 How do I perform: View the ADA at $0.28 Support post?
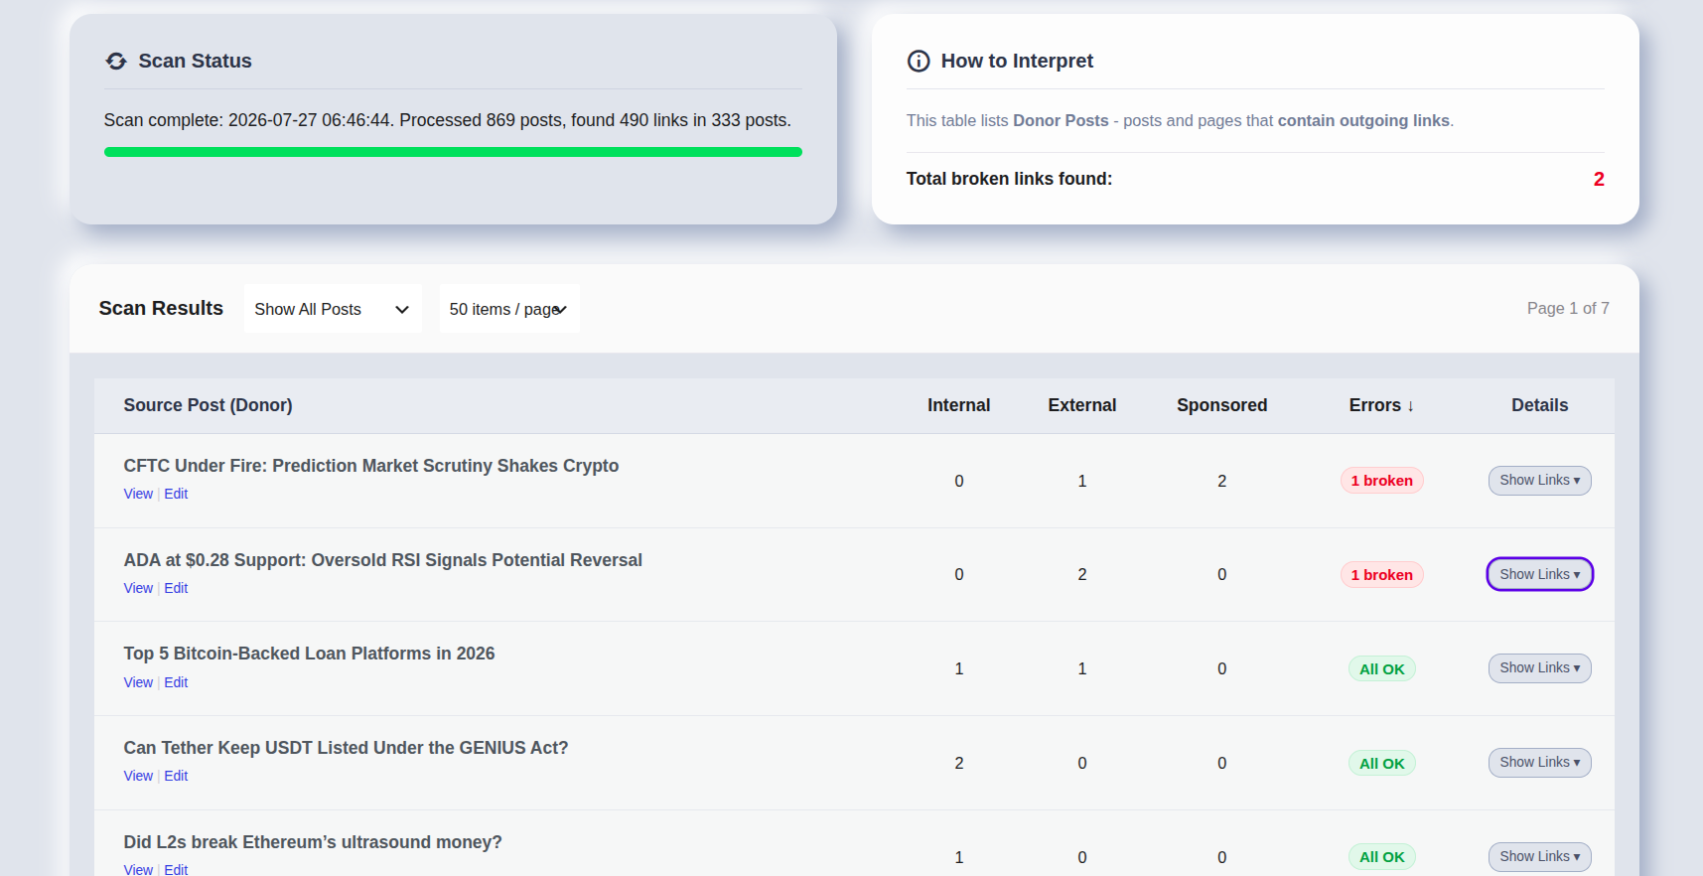tap(138, 588)
